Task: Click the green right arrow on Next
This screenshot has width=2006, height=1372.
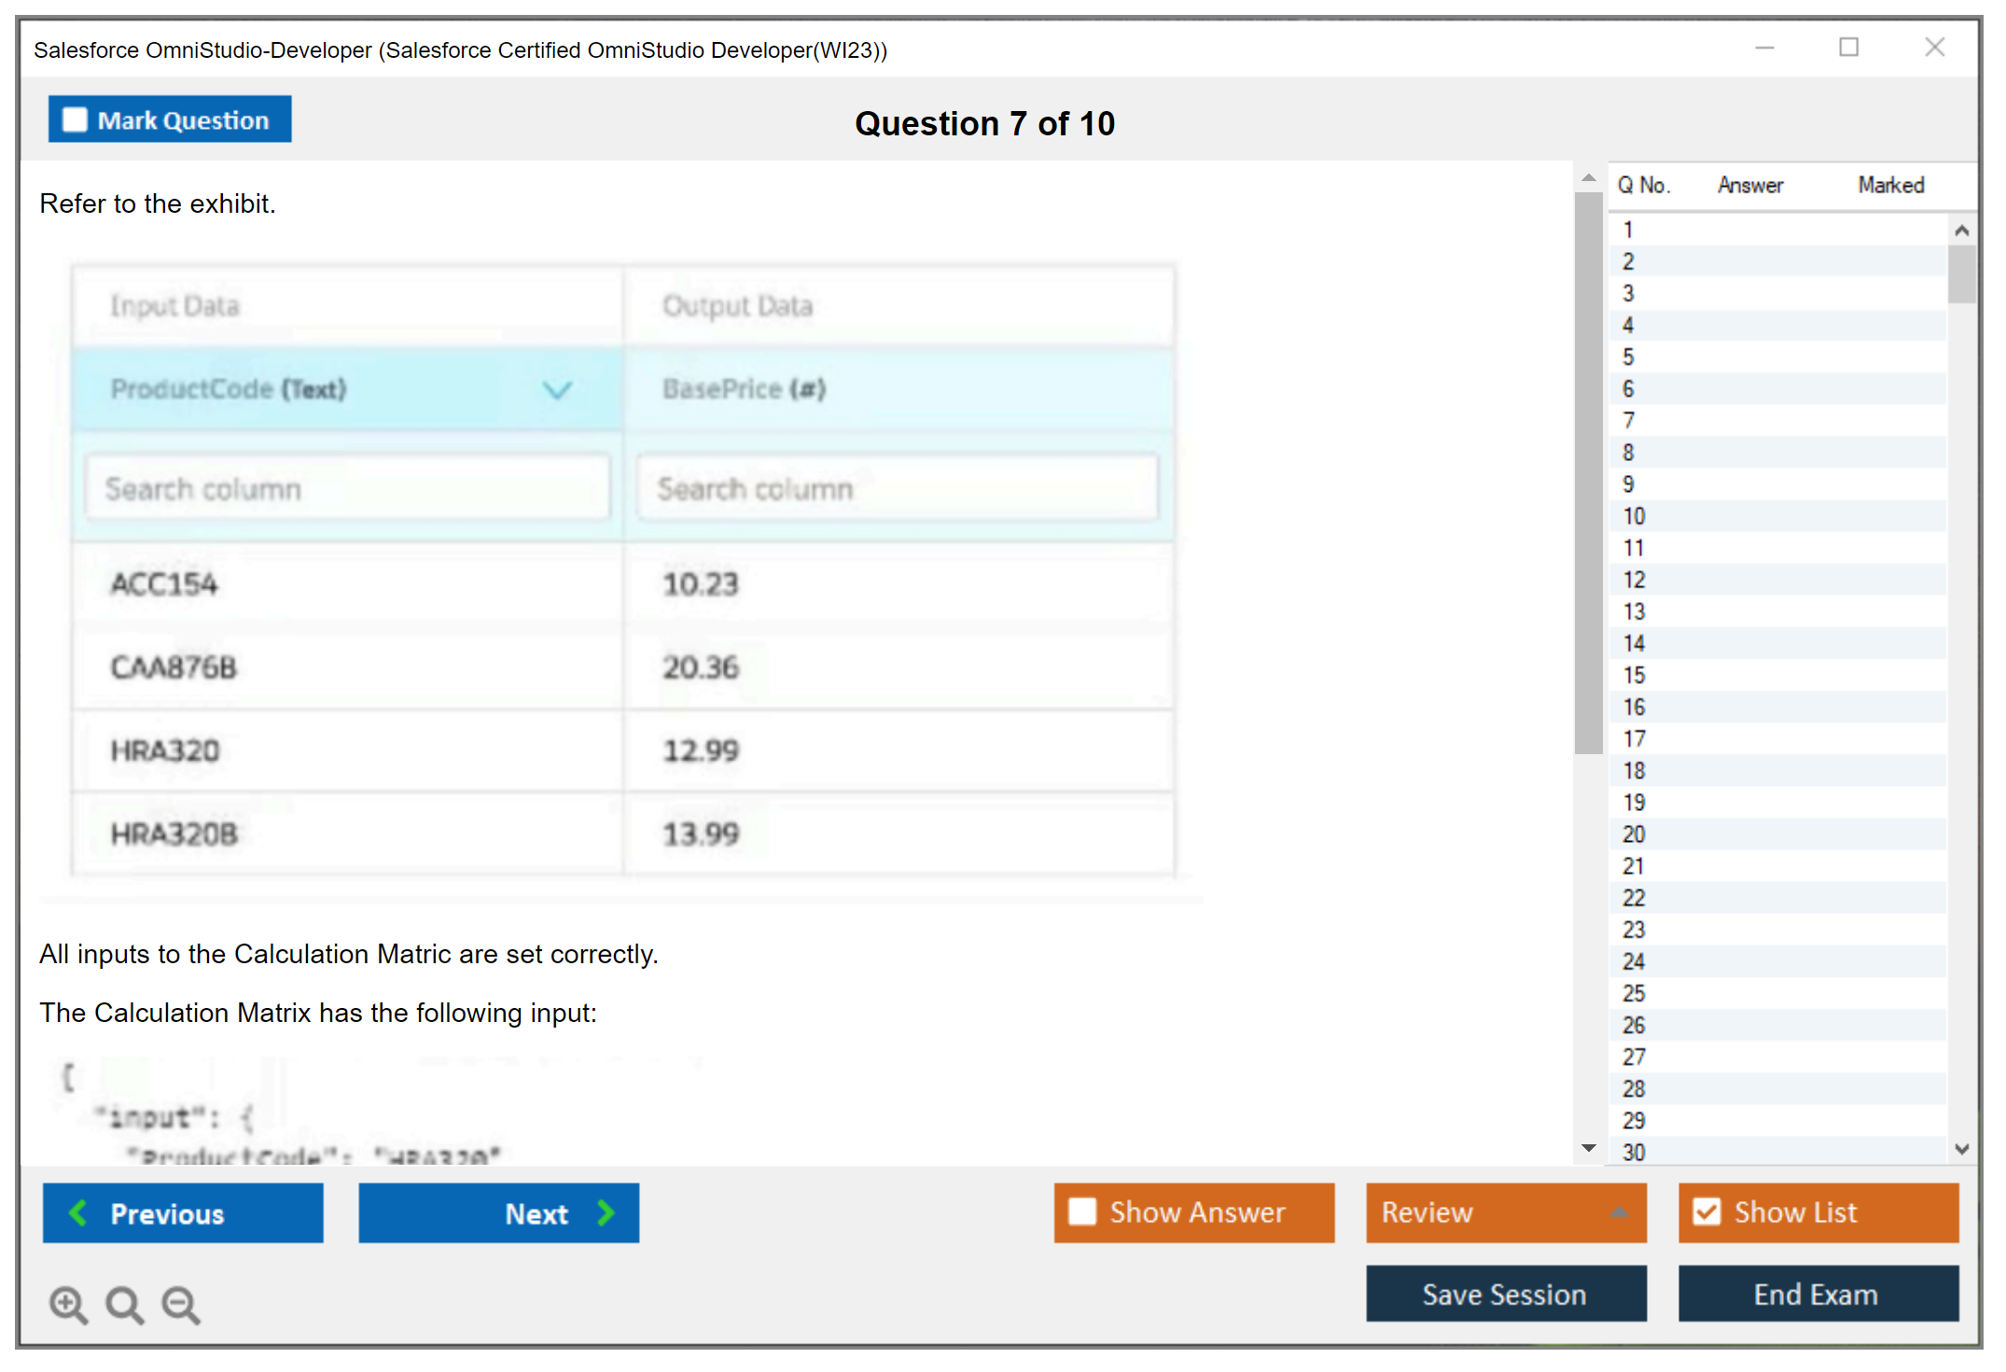Action: 606,1212
